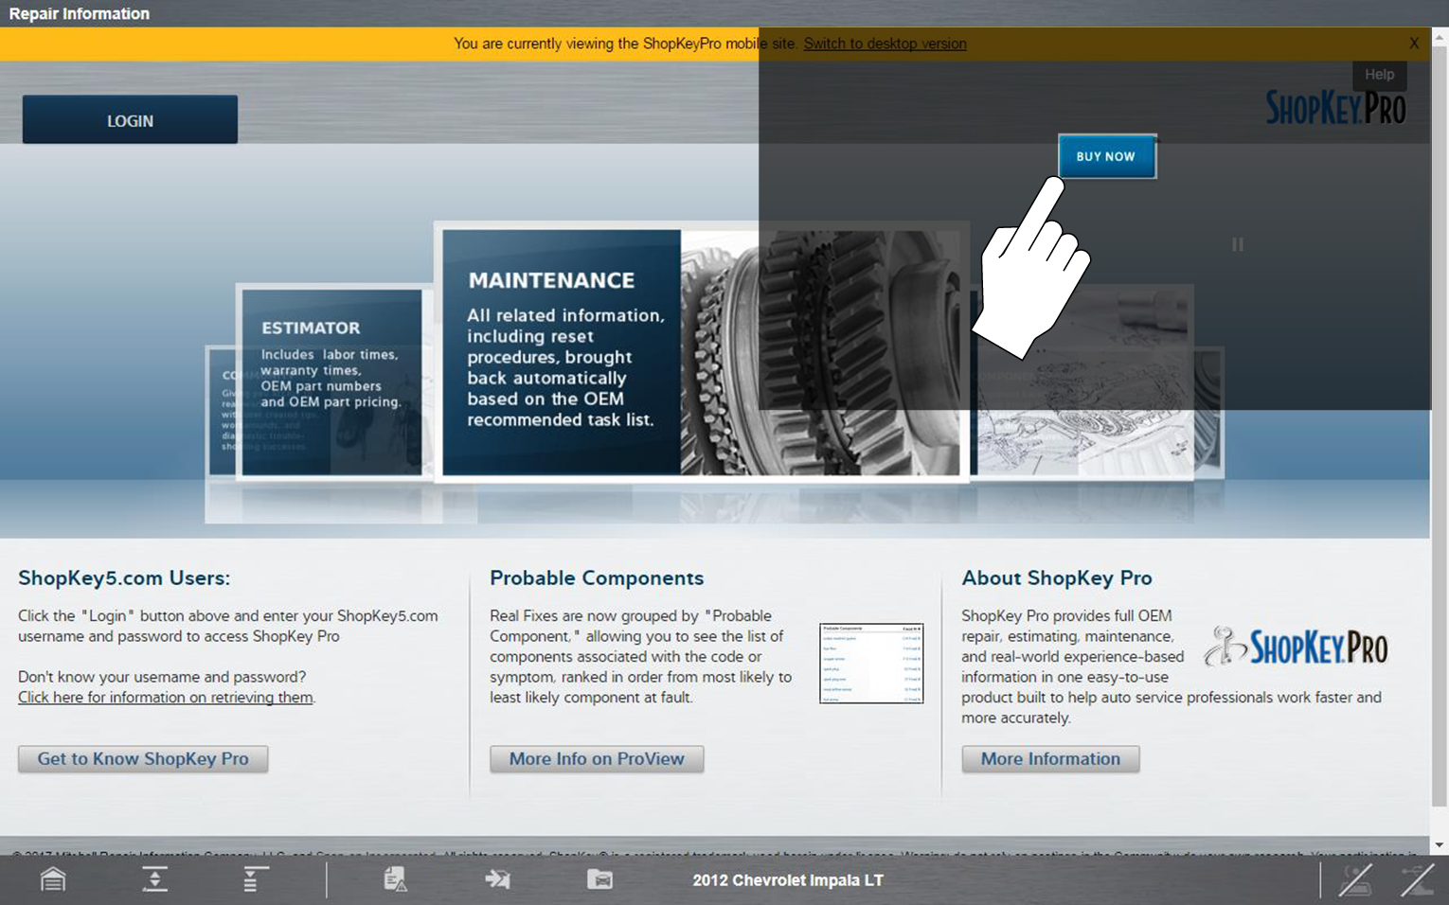Dismiss the yellow mobile site notification
The image size is (1449, 905).
tap(1414, 44)
